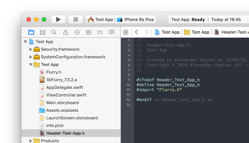
Task: Click line number 11 in the gutter
Action: coord(128,90)
